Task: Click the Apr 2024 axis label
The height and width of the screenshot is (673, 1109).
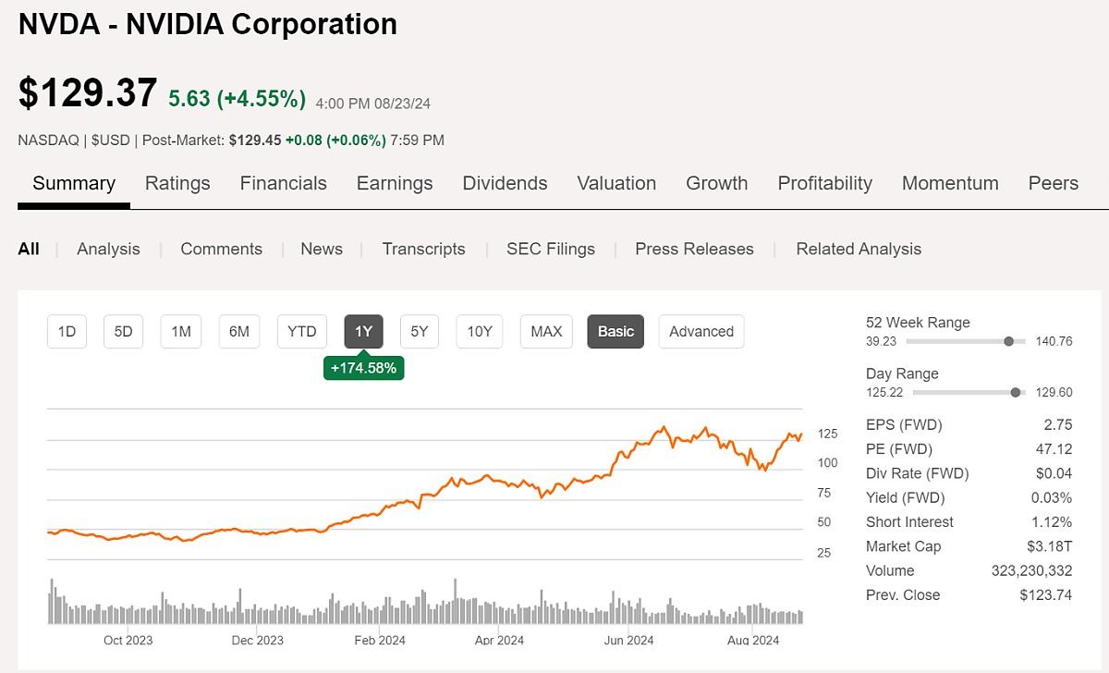Action: pyautogui.click(x=499, y=640)
